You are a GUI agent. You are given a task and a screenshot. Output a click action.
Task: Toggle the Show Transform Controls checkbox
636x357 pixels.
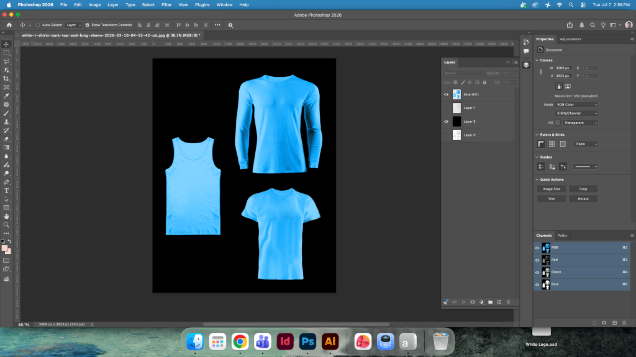point(87,25)
